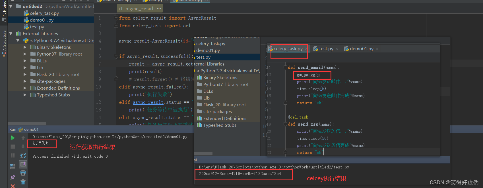483x188 pixels.
Task: Collapse untitled2 root in back window tree
Action: pyautogui.click(x=11, y=6)
